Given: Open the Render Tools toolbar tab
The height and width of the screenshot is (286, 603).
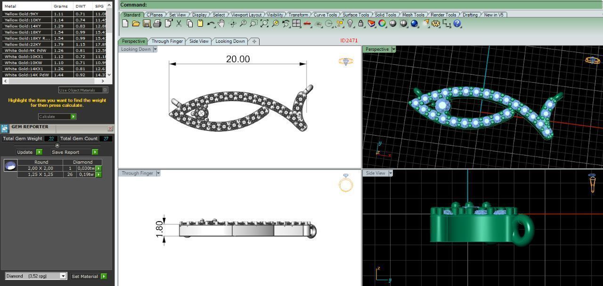Looking at the screenshot, I should pyautogui.click(x=443, y=15).
